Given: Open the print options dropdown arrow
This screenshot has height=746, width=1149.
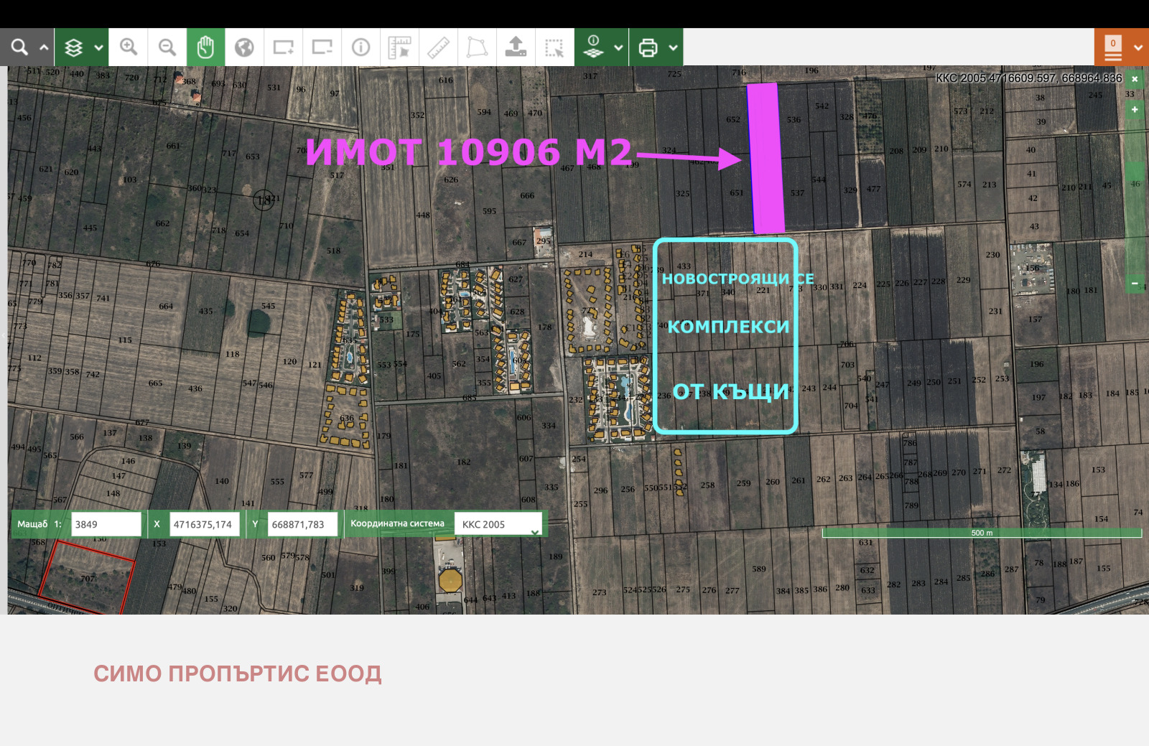Looking at the screenshot, I should click(x=673, y=47).
